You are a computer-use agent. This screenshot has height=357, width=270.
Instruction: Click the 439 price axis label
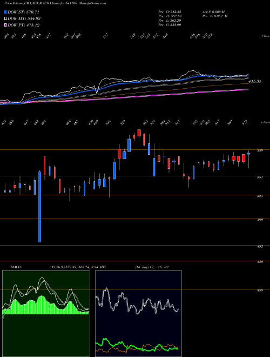(260, 262)
